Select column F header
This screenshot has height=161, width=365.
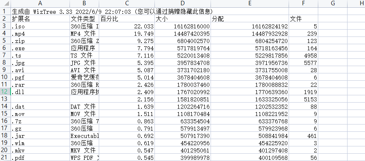(x=303, y=3)
